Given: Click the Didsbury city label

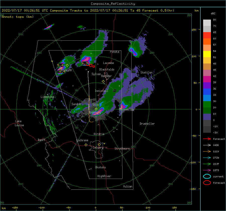Looking at the screenshot, I should pos(95,112).
